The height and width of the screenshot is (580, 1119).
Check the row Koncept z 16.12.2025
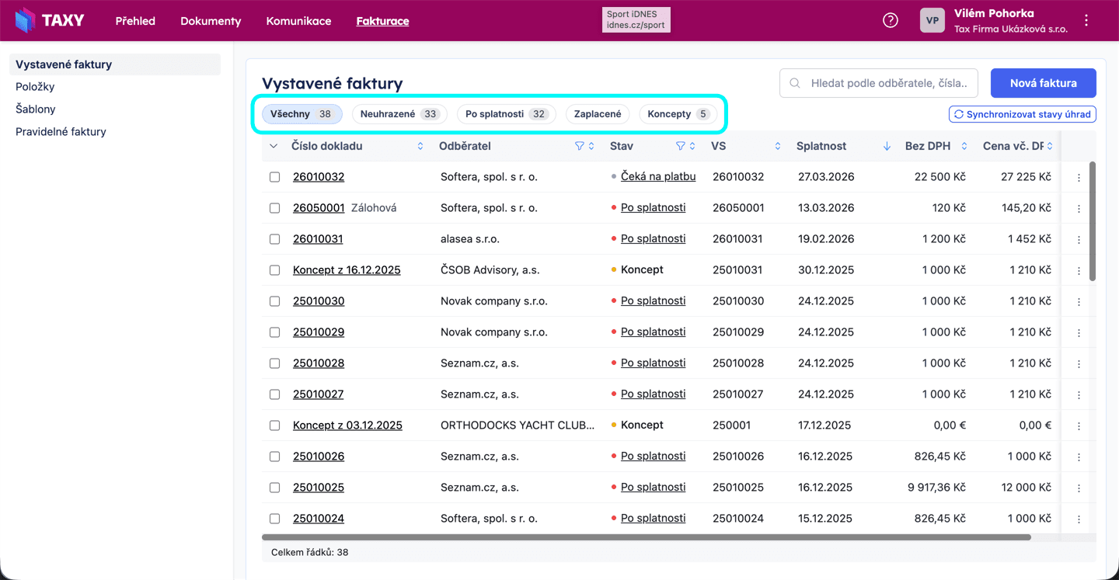[x=274, y=270]
